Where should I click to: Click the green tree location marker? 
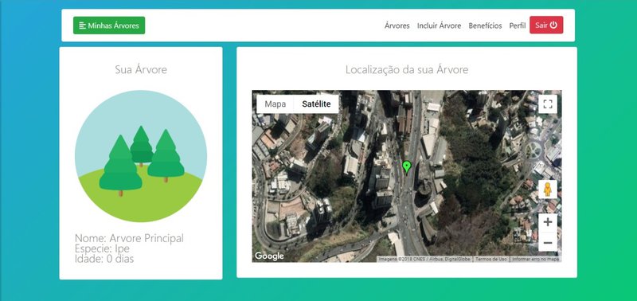(x=407, y=167)
